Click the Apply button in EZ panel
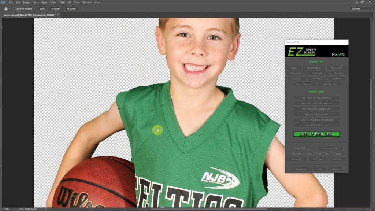Screen dimensions: 375x211 pos(335,169)
